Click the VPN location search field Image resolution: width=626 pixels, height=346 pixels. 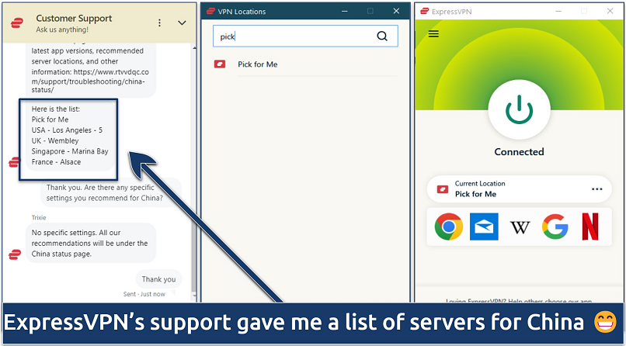295,36
